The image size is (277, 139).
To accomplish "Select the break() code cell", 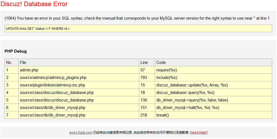I will 163,115.
